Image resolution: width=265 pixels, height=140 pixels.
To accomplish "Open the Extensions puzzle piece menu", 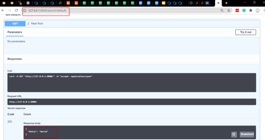I will pos(251,10).
